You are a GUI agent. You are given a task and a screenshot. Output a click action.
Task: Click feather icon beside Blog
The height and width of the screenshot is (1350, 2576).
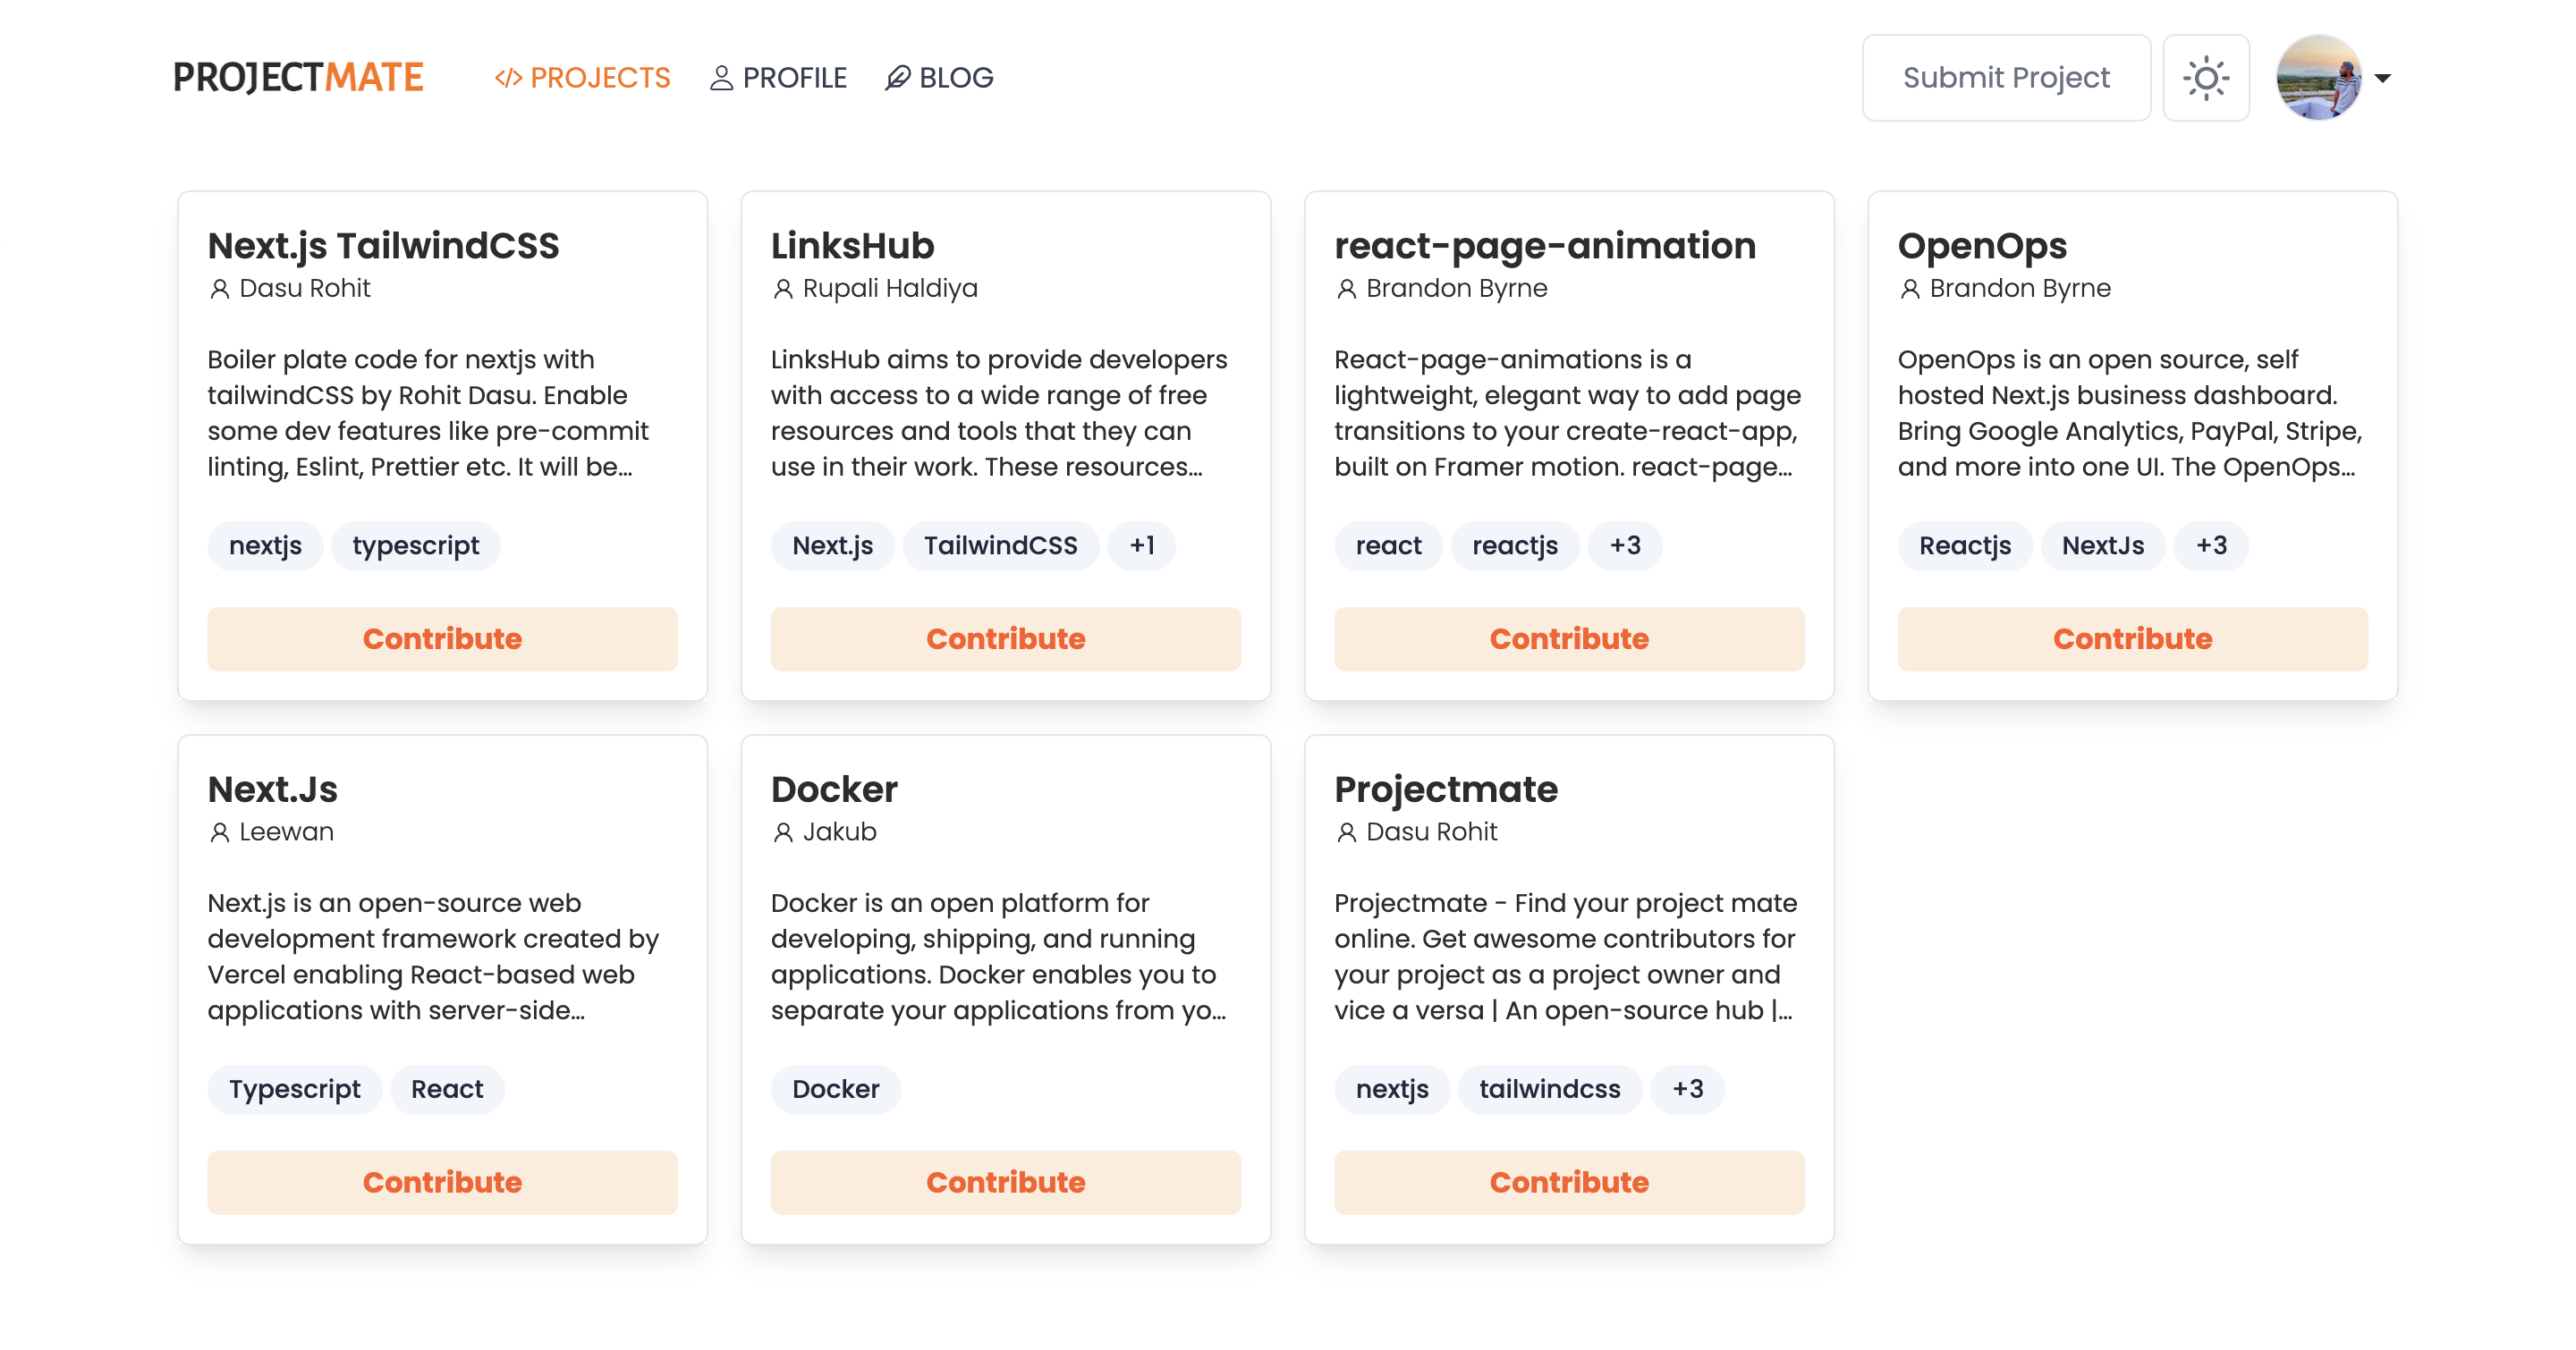tap(897, 77)
